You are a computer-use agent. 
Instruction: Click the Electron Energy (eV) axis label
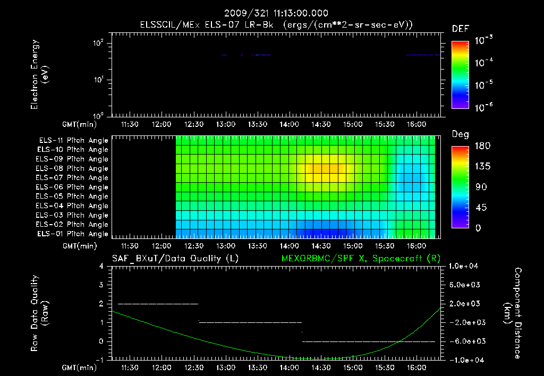[39, 74]
